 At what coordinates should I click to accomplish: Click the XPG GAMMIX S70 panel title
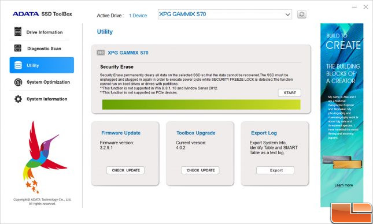tap(128, 53)
